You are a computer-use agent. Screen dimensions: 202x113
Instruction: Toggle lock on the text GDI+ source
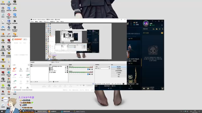67,71
